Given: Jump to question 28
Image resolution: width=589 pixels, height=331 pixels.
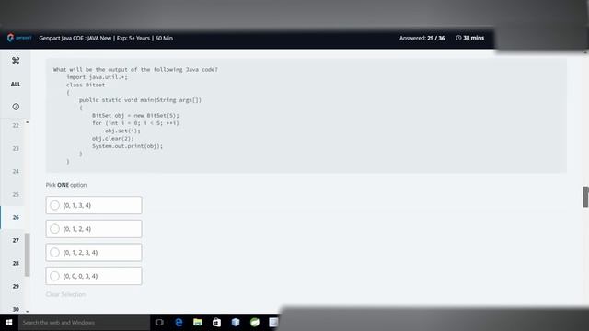Looking at the screenshot, I should (x=16, y=264).
